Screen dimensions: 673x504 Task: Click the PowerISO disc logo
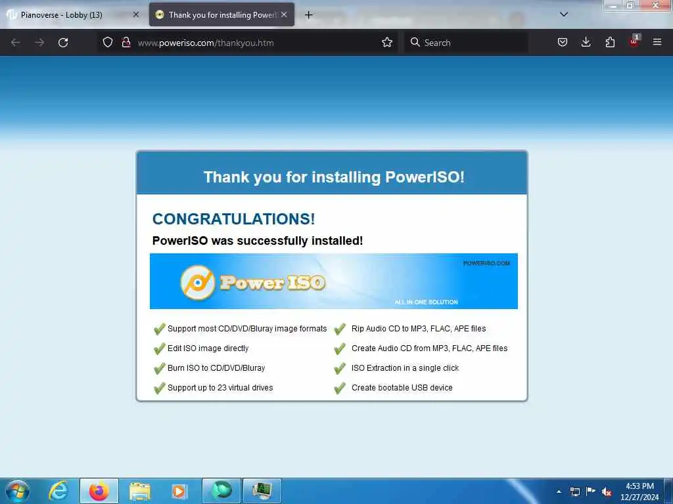[x=197, y=282]
